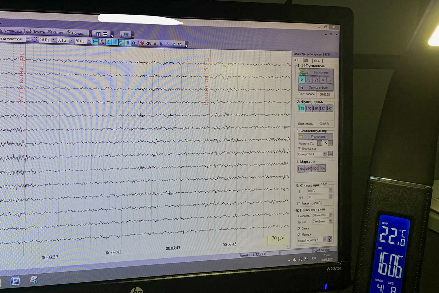Image resolution: width=439 pixels, height=293 pixels.
Task: Switch to the ВП tab
Action: click(x=306, y=61)
